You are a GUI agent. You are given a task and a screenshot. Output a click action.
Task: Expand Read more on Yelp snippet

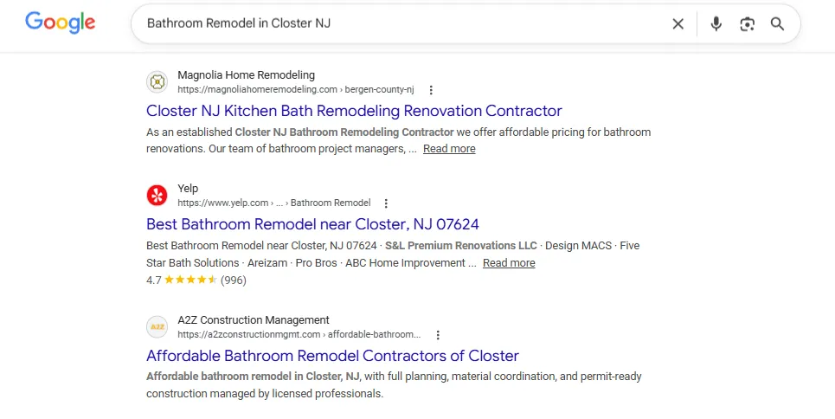[509, 263]
